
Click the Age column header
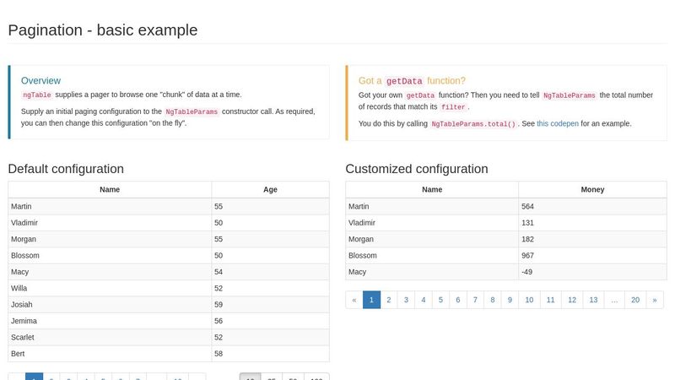coord(270,189)
